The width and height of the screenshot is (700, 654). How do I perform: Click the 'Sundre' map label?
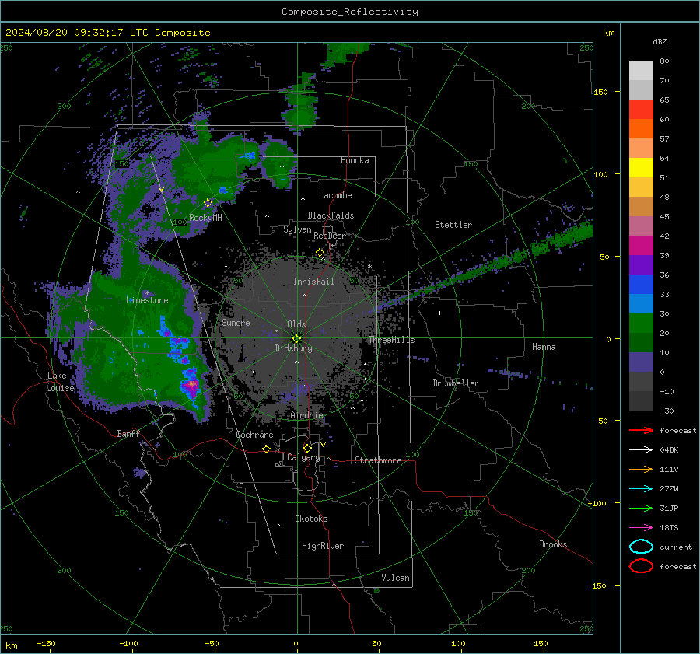pos(236,322)
